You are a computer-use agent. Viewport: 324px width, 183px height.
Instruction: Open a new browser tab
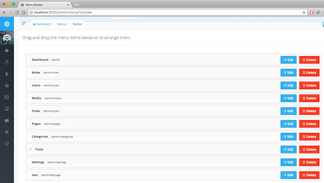(x=76, y=5)
